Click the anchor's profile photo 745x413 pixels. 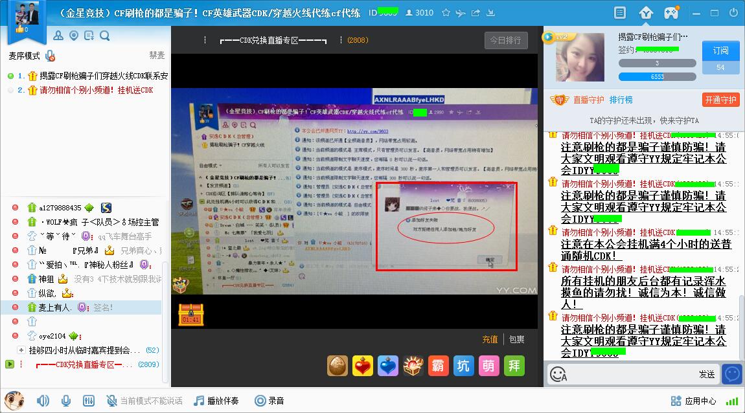point(580,57)
